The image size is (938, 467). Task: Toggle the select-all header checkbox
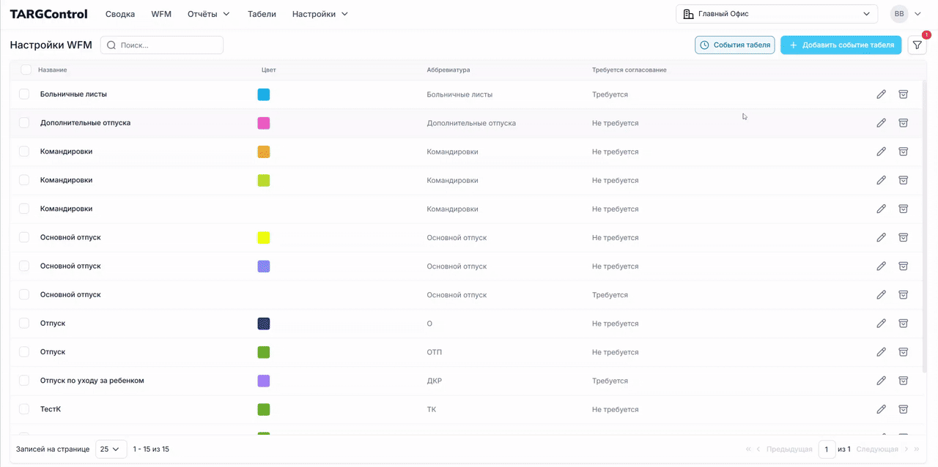26,70
